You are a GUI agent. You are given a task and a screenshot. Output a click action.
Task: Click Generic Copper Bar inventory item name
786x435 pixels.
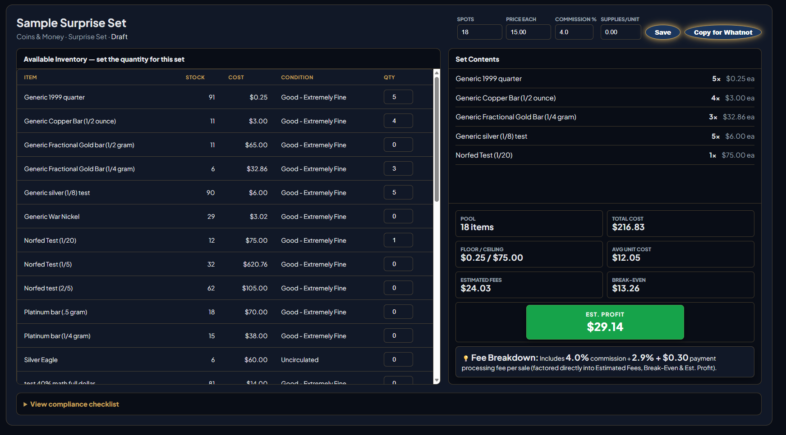70,121
